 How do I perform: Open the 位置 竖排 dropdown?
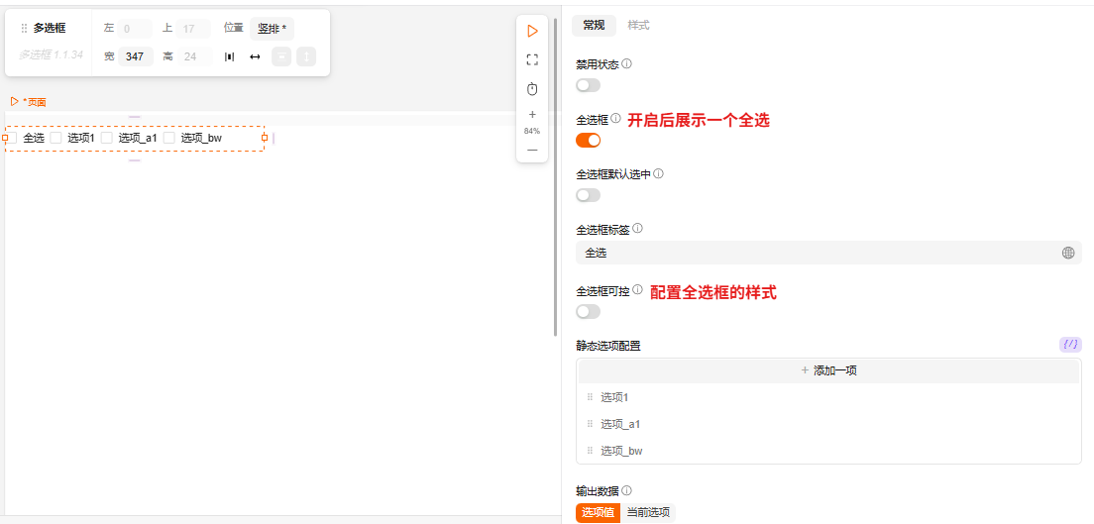coord(272,29)
